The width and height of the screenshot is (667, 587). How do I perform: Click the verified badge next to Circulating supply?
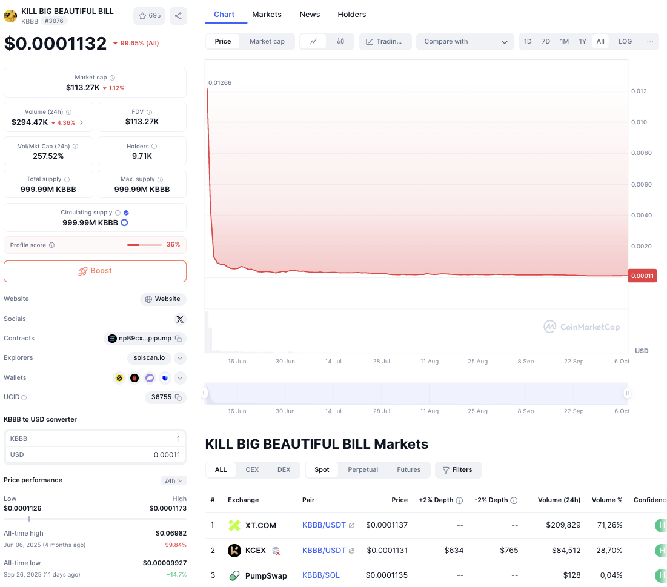tap(127, 213)
